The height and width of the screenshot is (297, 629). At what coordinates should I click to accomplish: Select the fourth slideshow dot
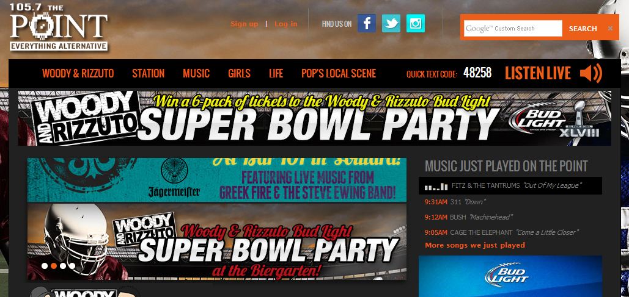pos(72,266)
